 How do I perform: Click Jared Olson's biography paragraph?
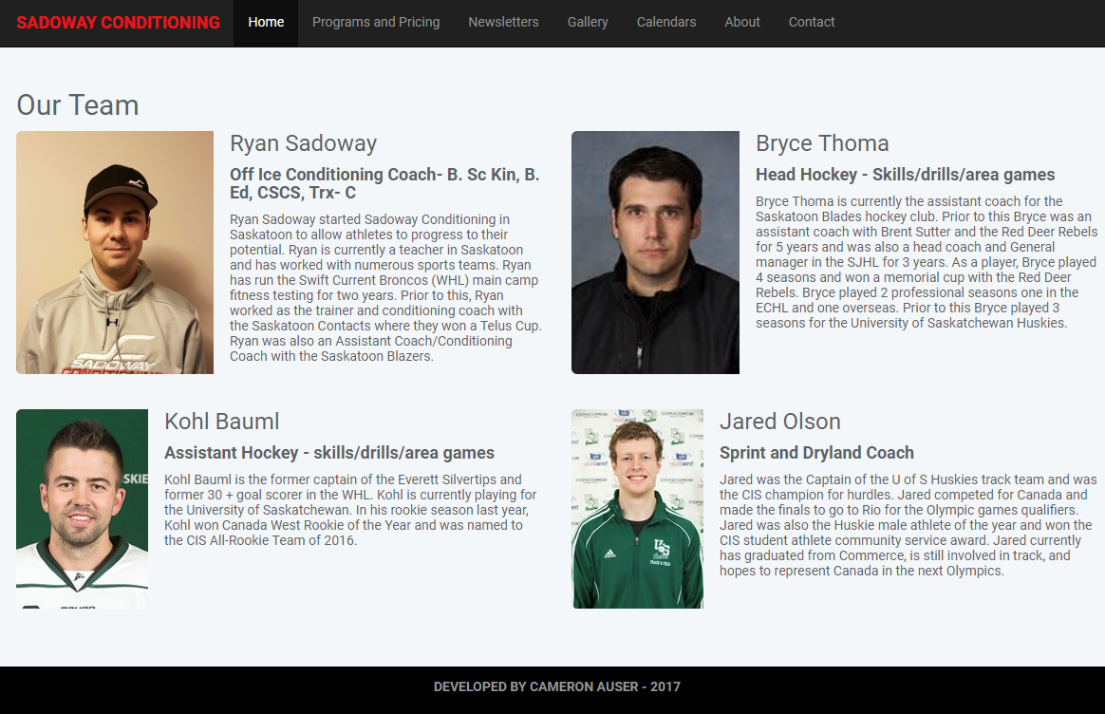coord(908,525)
